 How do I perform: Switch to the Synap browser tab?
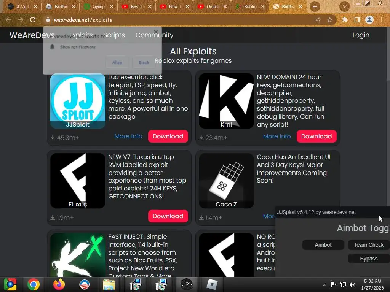pyautogui.click(x=98, y=6)
